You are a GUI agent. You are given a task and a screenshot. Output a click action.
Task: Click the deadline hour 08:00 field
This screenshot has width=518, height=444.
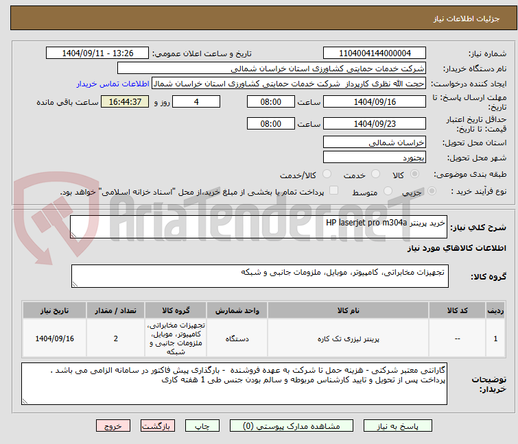[270, 101]
